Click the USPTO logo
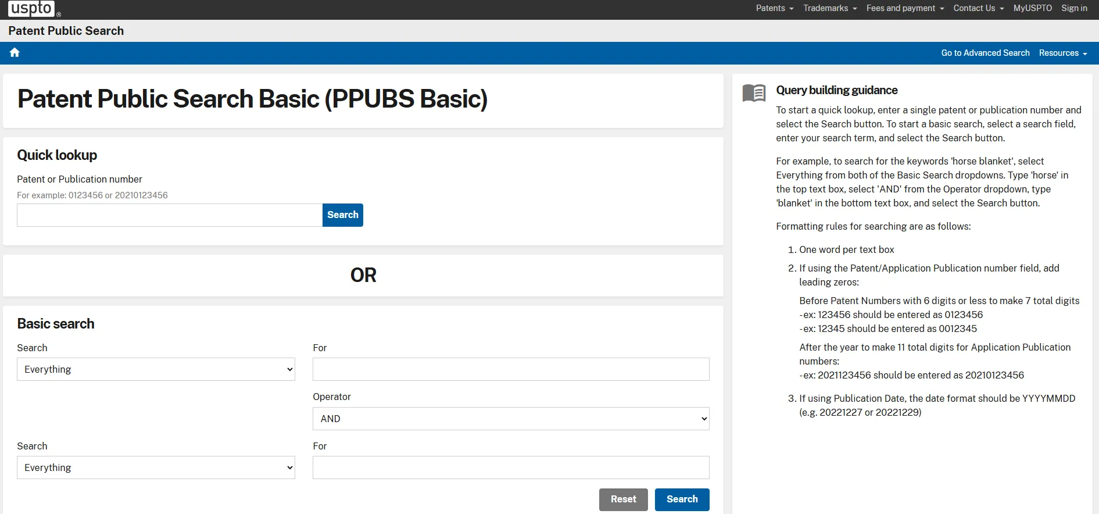 34,9
